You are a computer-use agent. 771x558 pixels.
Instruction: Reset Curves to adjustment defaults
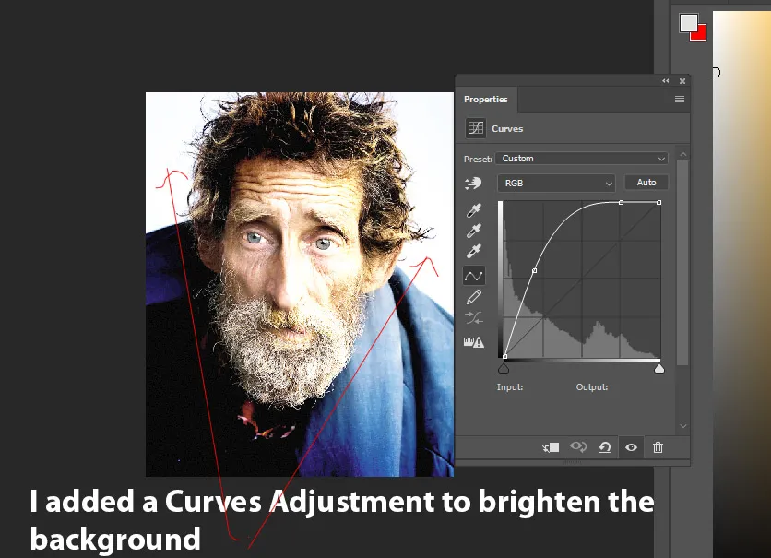[605, 447]
